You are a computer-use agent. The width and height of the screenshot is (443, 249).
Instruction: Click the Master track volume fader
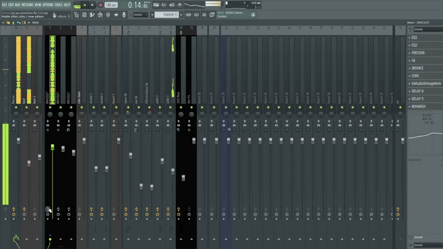18,140
